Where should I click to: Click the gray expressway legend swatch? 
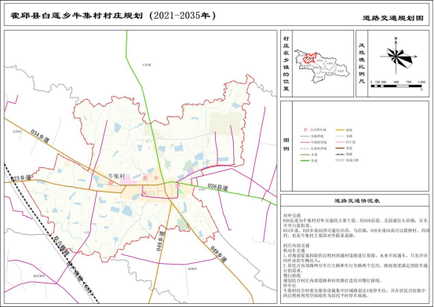(340, 160)
